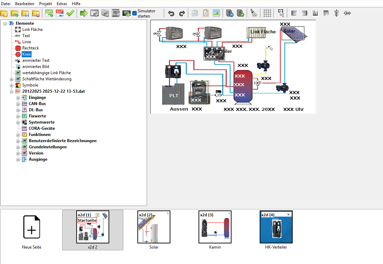Click the selection cursor tool icon
The width and height of the screenshot is (383, 264).
[281, 13]
